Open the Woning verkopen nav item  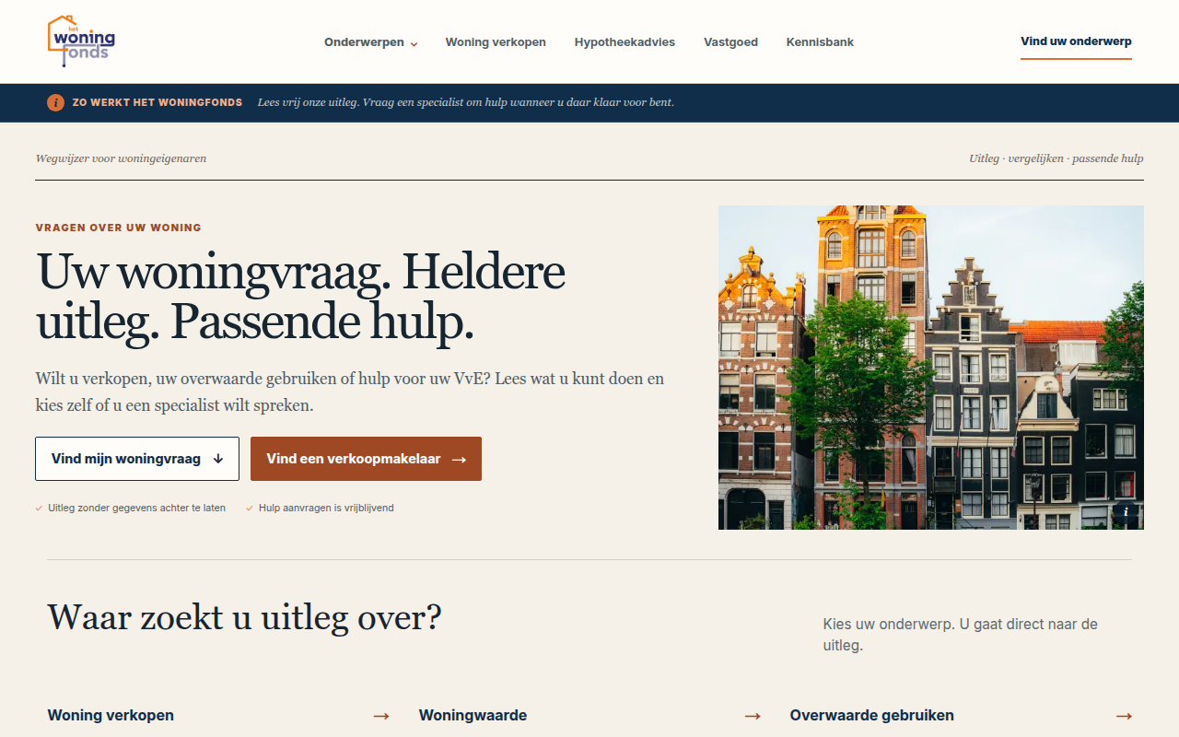point(496,42)
